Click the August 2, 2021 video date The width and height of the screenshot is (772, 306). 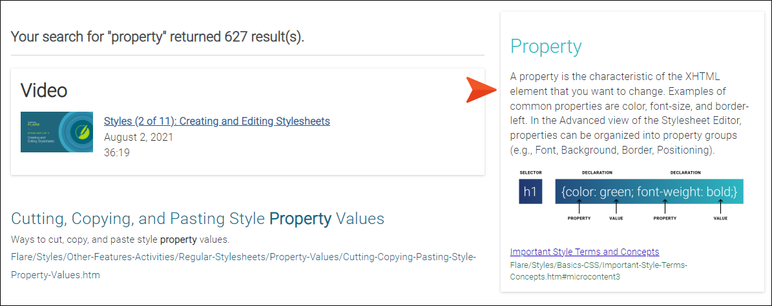pyautogui.click(x=138, y=138)
